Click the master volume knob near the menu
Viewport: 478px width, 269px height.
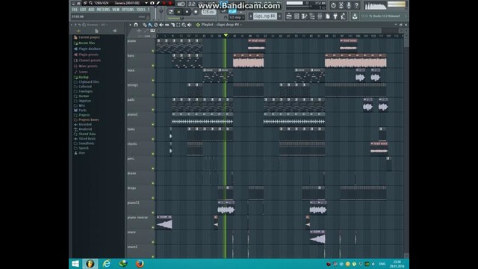[161, 11]
